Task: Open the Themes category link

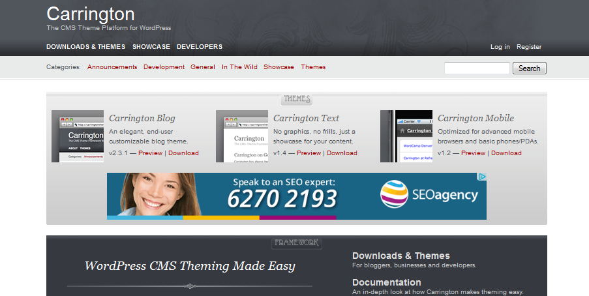Action: 313,67
